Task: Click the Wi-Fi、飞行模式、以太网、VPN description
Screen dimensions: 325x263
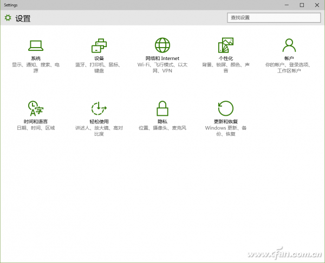Action: click(162, 68)
